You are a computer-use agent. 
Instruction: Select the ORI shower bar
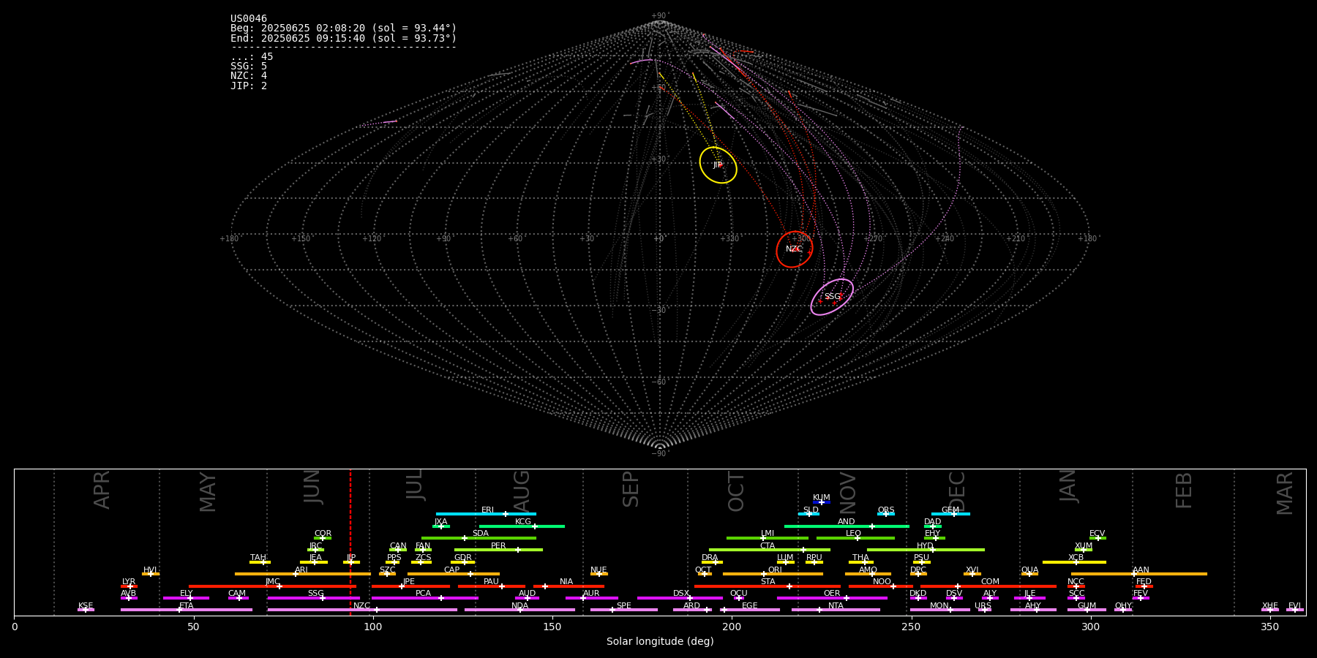click(773, 574)
